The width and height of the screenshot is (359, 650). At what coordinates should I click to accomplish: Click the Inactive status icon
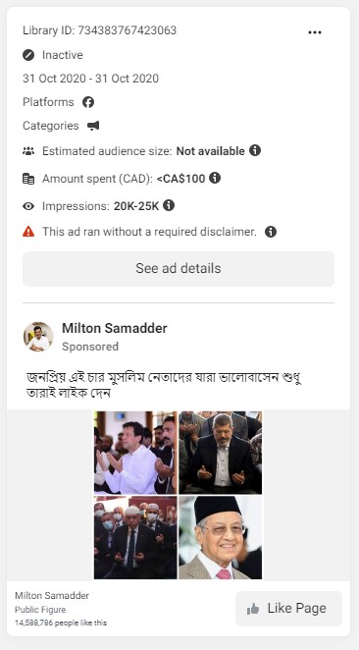(x=28, y=55)
